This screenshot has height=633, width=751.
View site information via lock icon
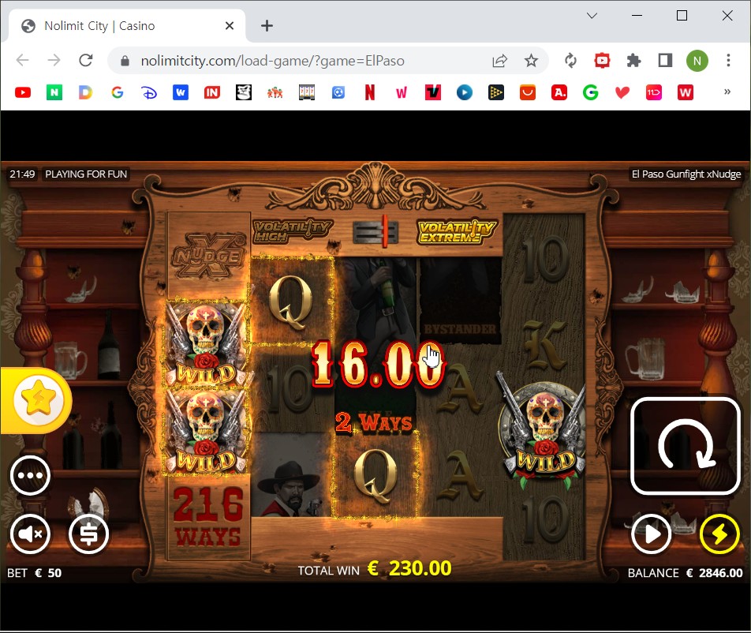tap(125, 61)
